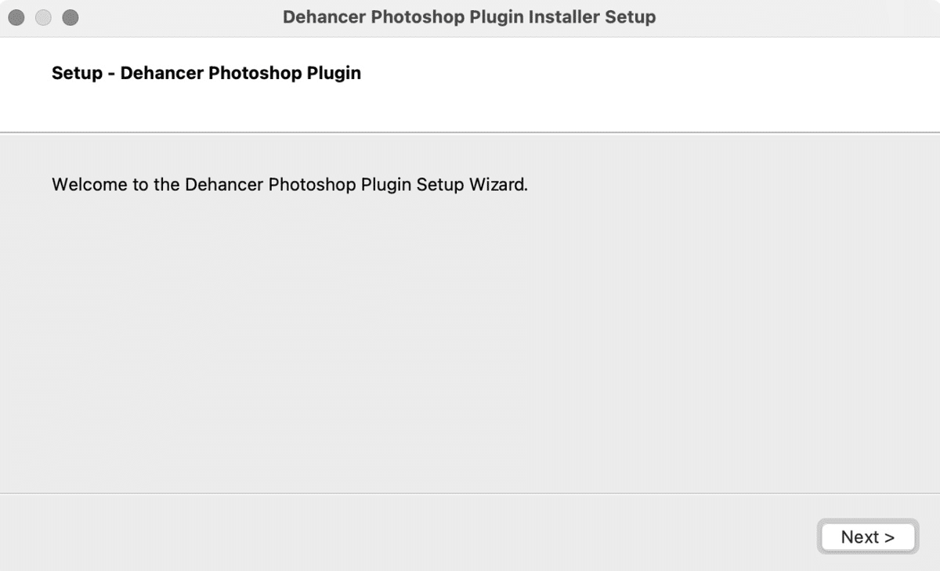Screen dimensions: 940x571
Task: Minimize the installer window
Action: 44,17
